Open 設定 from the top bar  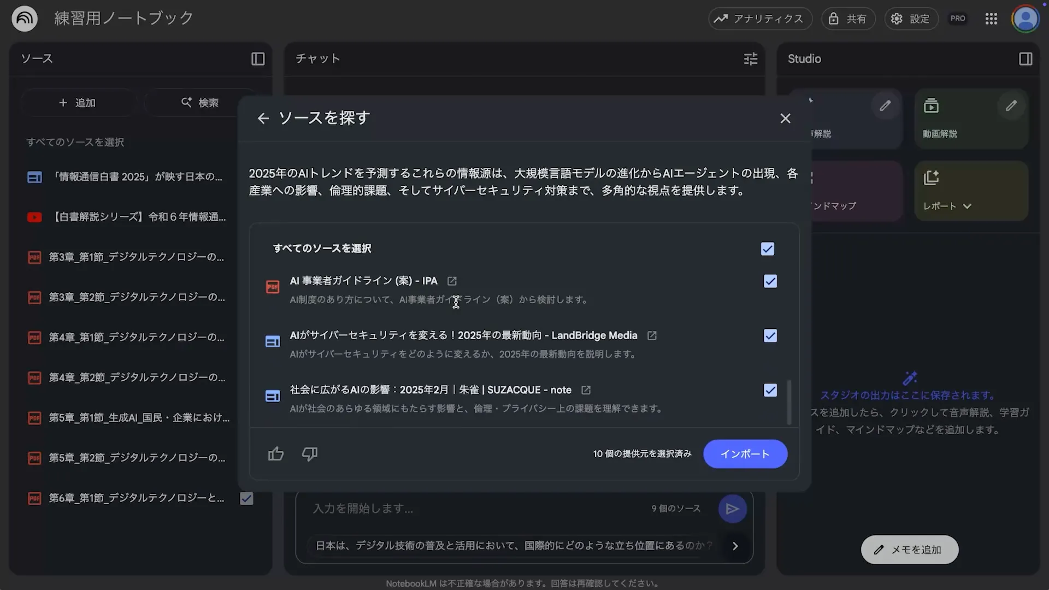pyautogui.click(x=911, y=18)
